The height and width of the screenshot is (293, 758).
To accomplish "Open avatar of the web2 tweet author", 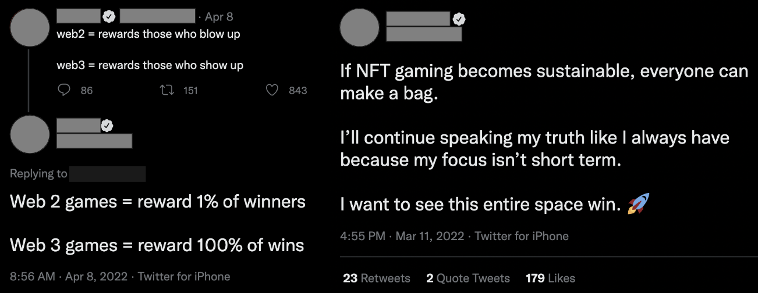I will tap(30, 28).
